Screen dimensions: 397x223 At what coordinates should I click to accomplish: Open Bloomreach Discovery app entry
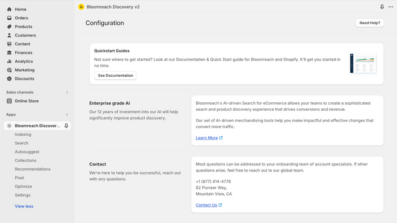pos(37,126)
